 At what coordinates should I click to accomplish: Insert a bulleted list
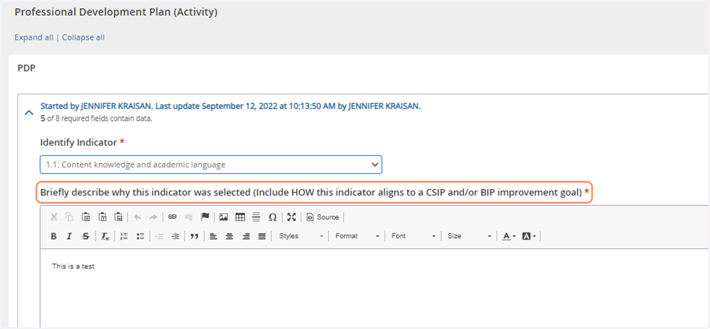140,236
